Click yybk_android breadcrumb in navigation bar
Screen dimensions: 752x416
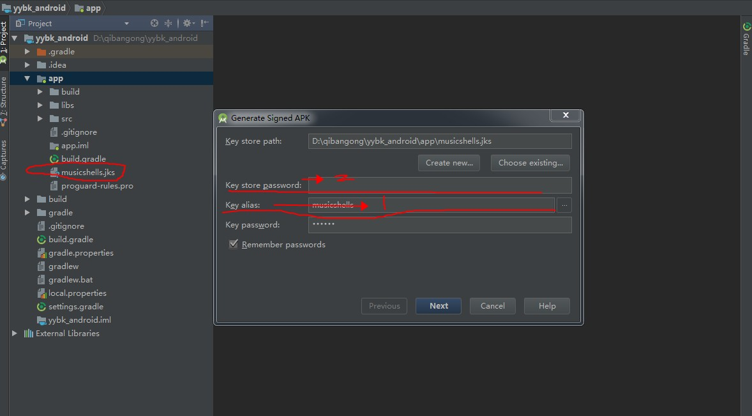(34, 8)
